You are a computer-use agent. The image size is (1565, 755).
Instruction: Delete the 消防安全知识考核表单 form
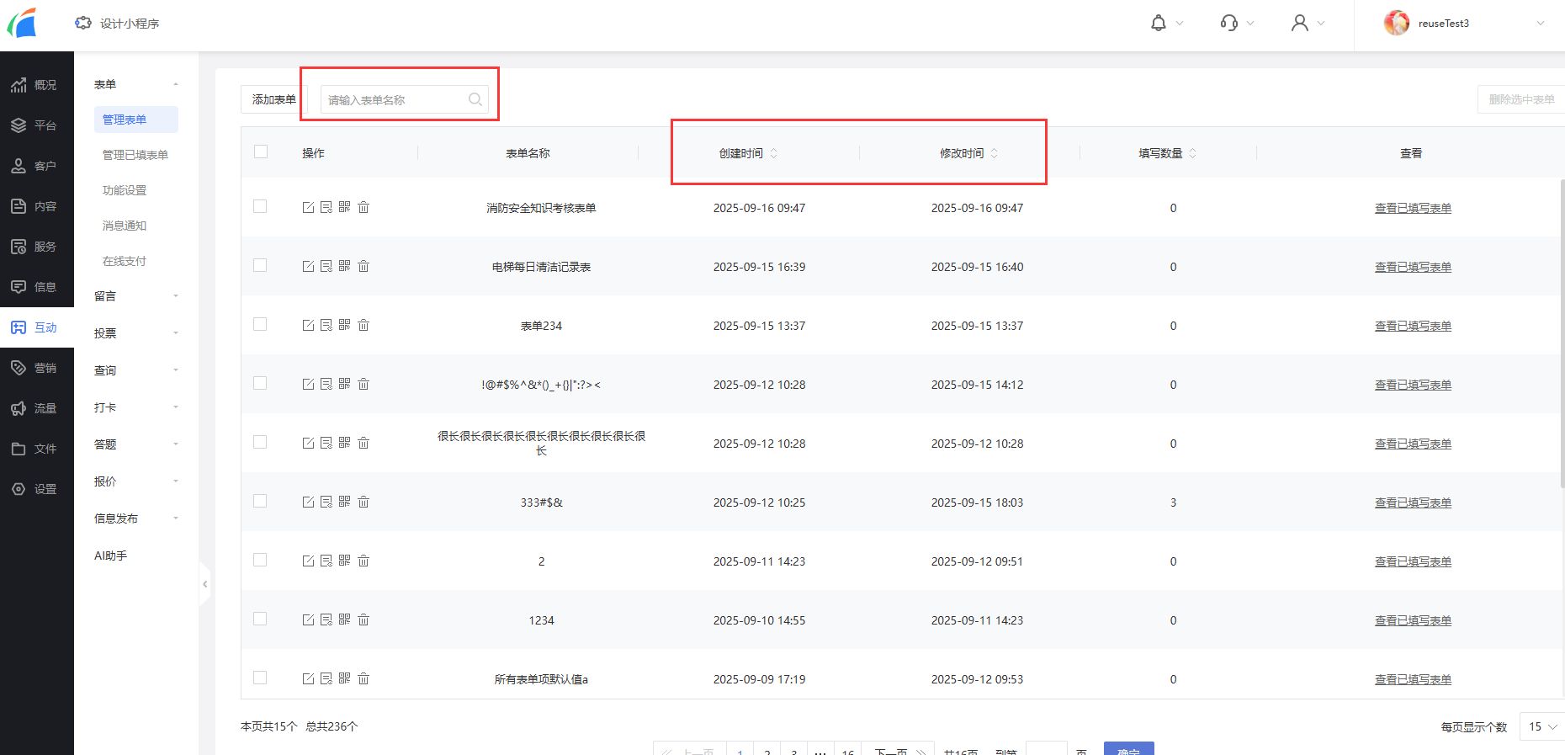coord(363,207)
